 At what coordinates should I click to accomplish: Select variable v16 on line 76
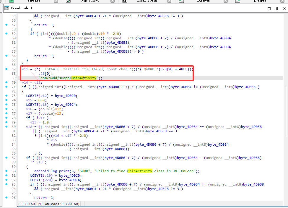pos(29,109)
